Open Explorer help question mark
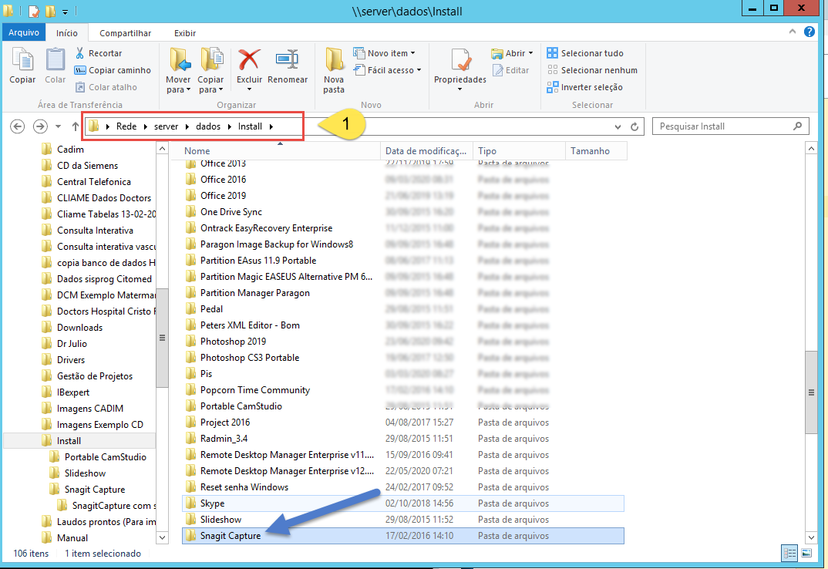Viewport: 828px width, 569px height. pyautogui.click(x=809, y=32)
